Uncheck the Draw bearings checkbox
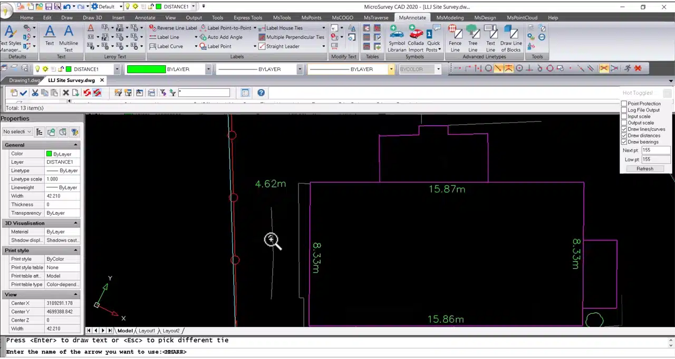This screenshot has width=675, height=359. [624, 142]
